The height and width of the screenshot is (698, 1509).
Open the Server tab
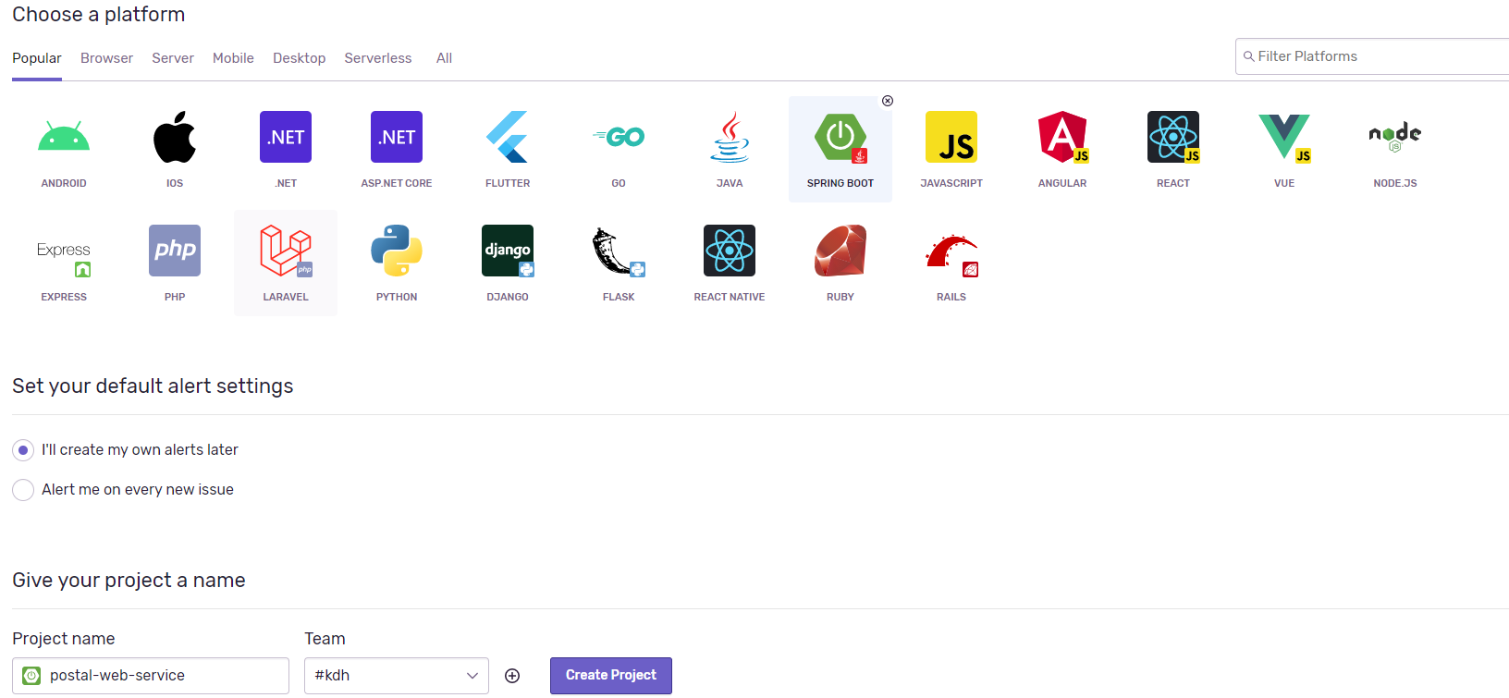173,58
